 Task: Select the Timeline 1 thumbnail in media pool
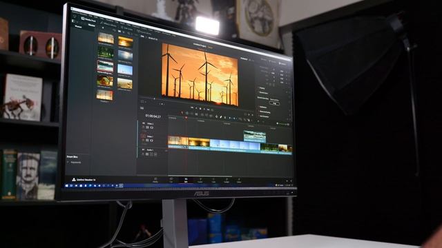pos(104,95)
